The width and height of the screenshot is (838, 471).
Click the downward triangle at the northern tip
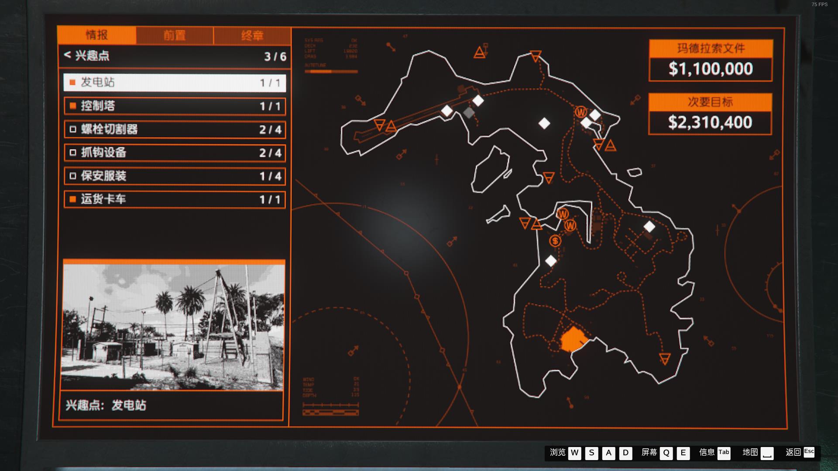[x=536, y=56]
